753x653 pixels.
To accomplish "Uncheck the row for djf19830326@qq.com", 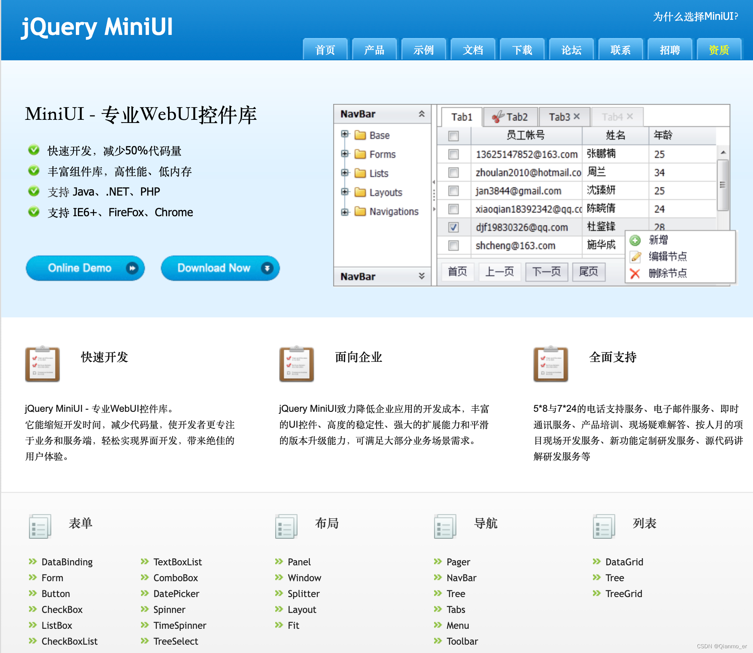I will (x=453, y=227).
